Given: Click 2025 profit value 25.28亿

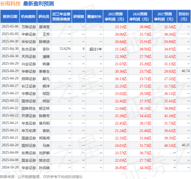Looking at the screenshot, I should pyautogui.click(x=121, y=116).
